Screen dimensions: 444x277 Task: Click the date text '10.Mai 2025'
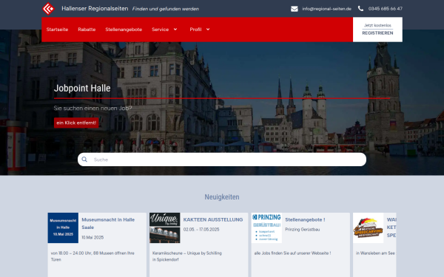[x=92, y=237]
